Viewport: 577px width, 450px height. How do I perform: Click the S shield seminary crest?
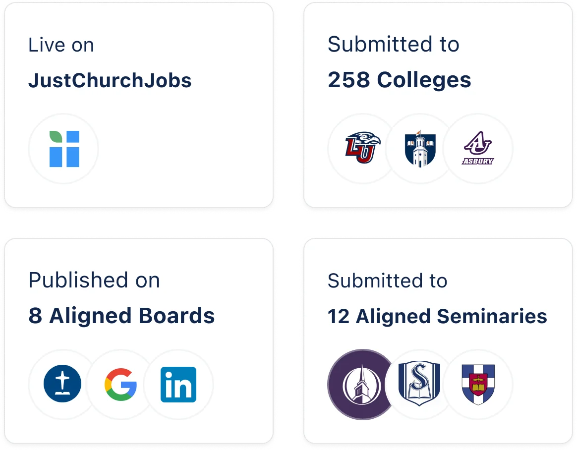click(420, 384)
